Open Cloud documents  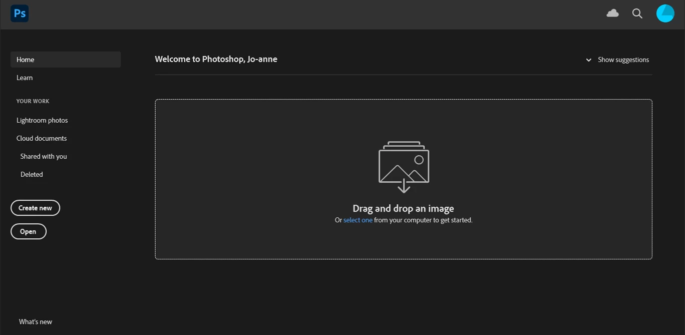(x=42, y=138)
